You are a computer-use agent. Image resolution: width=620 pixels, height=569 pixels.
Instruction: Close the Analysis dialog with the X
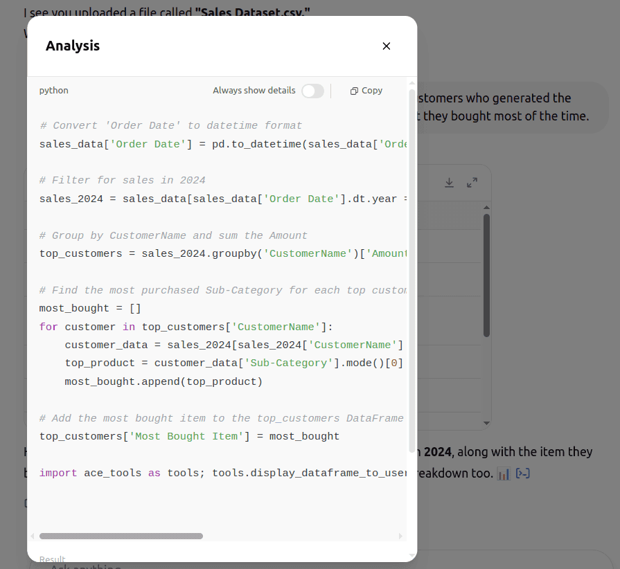pyautogui.click(x=386, y=46)
